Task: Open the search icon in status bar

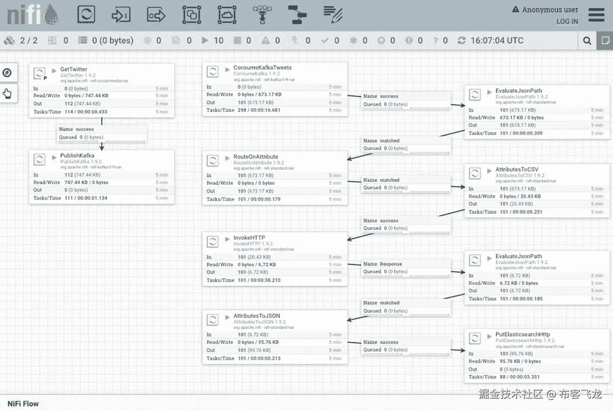Action: tap(587, 41)
